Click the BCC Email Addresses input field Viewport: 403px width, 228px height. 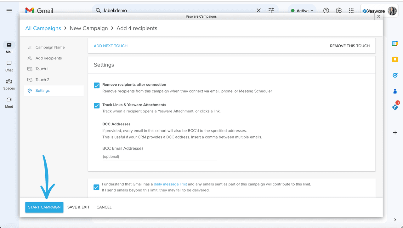160,157
